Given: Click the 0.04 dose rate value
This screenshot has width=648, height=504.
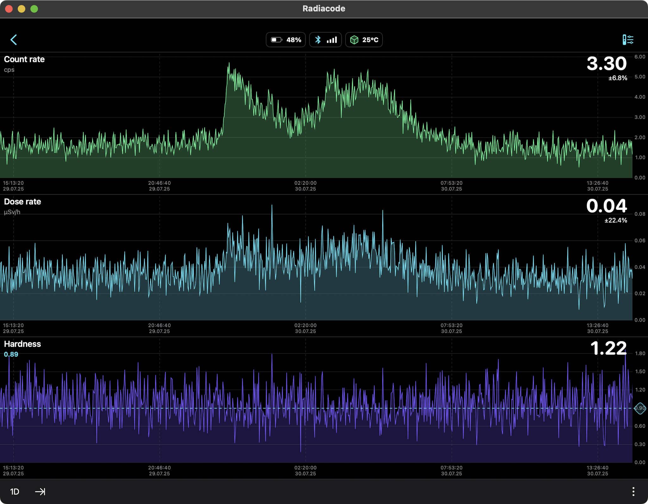Looking at the screenshot, I should pyautogui.click(x=607, y=206).
